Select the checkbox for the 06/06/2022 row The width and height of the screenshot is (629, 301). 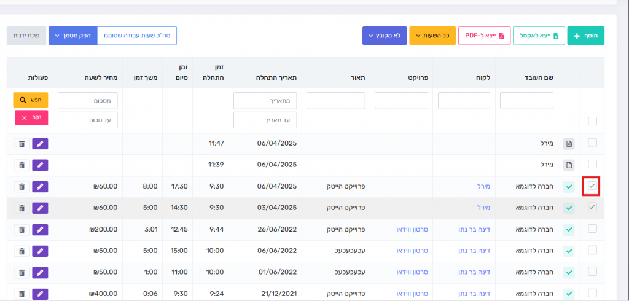(592, 249)
